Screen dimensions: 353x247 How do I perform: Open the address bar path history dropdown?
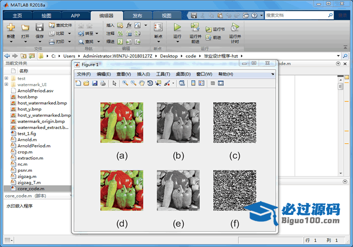[x=338, y=56]
